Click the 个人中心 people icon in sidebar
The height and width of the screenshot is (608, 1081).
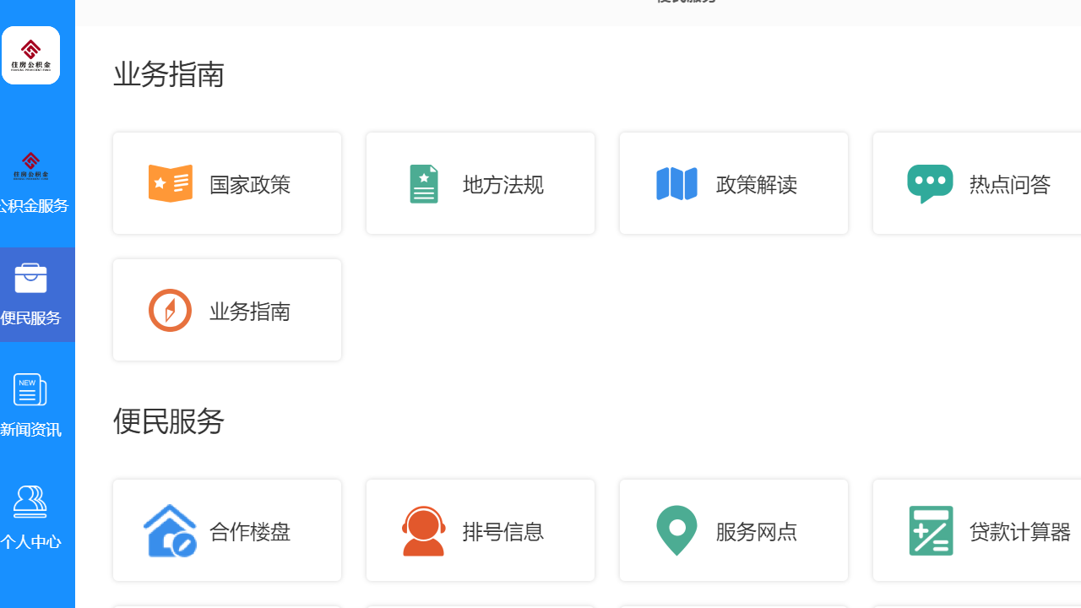tap(30, 502)
